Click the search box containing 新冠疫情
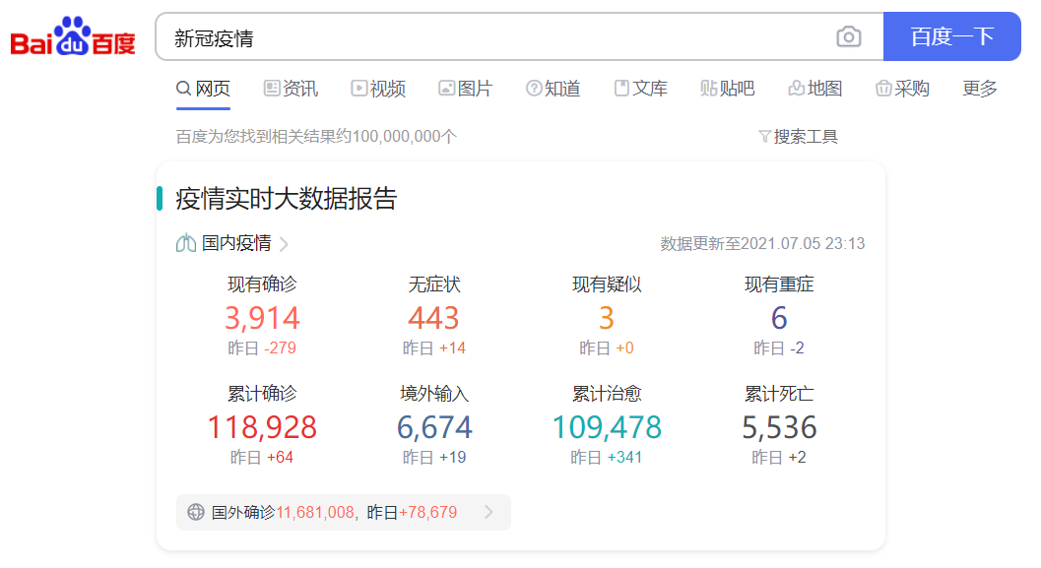This screenshot has height=568, width=1041. [492, 37]
